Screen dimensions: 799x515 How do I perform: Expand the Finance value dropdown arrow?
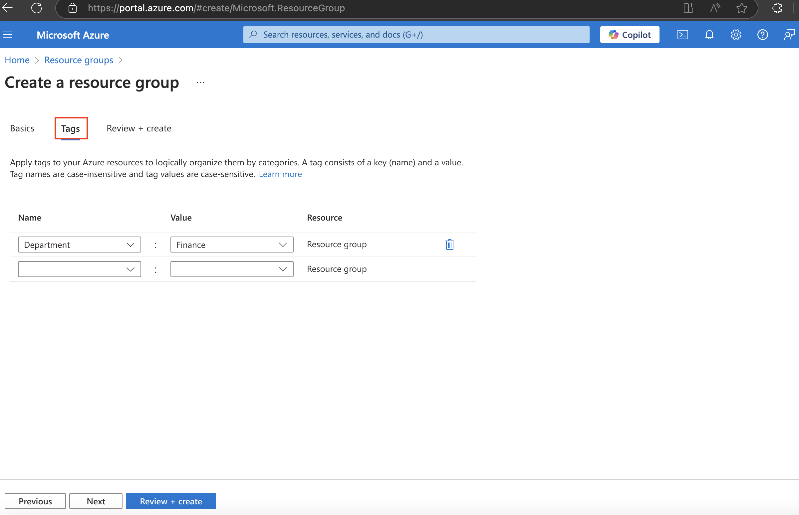pos(283,245)
